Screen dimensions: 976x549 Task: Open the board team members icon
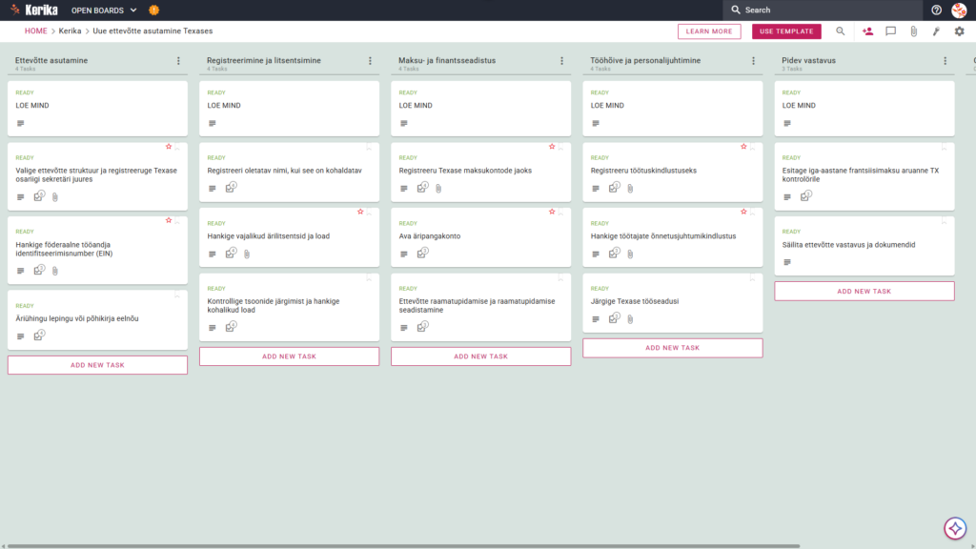[x=867, y=31]
